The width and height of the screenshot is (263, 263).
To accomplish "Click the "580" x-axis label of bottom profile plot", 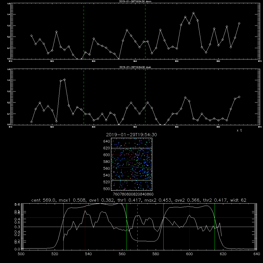I will click(x=156, y=254).
